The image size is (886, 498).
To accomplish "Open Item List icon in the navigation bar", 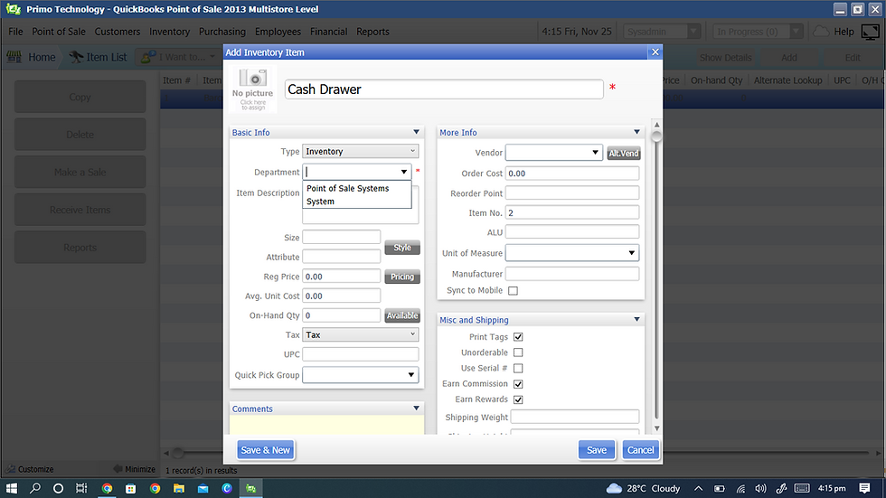I will (x=76, y=57).
